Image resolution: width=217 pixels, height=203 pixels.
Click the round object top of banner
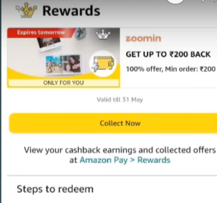point(81,34)
